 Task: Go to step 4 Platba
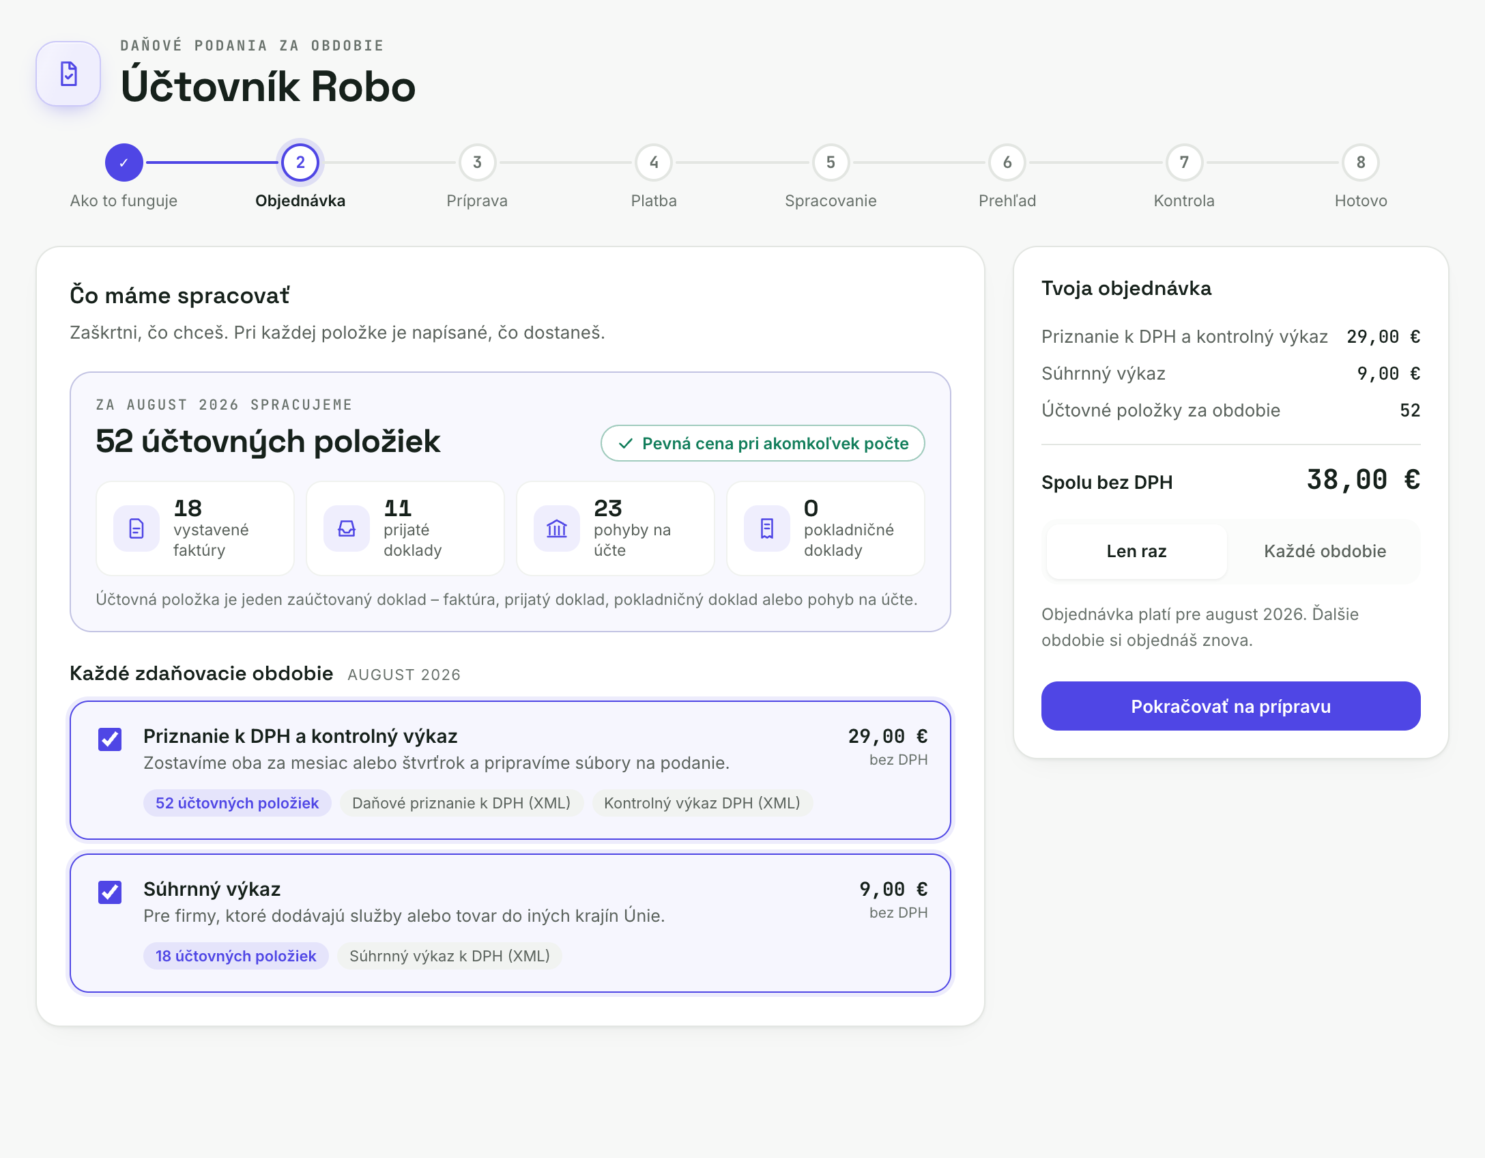pos(654,163)
